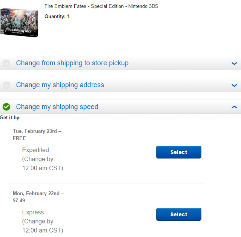241x237 pixels.
Task: Click the 'Quantity: 1' label
Action: [x=57, y=16]
